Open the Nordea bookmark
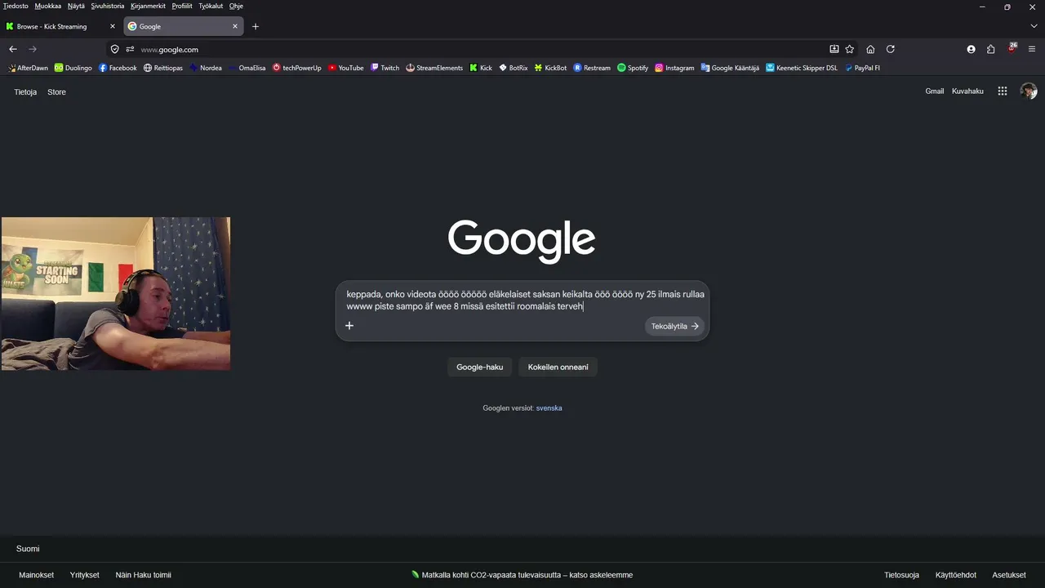Image resolution: width=1045 pixels, height=588 pixels. pyautogui.click(x=206, y=68)
